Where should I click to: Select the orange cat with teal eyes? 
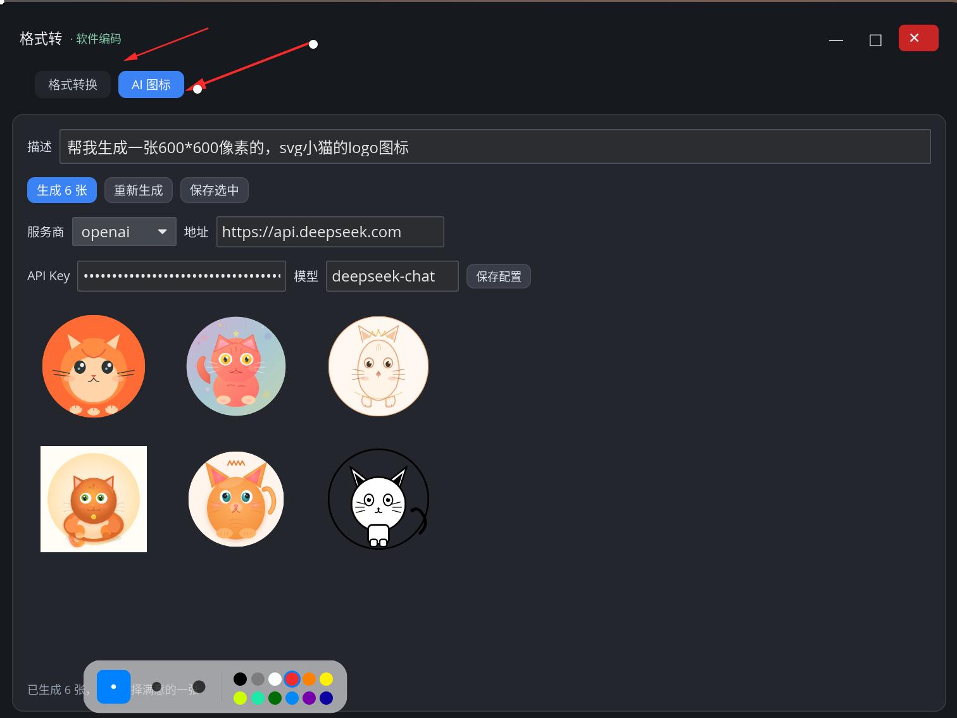pos(236,499)
